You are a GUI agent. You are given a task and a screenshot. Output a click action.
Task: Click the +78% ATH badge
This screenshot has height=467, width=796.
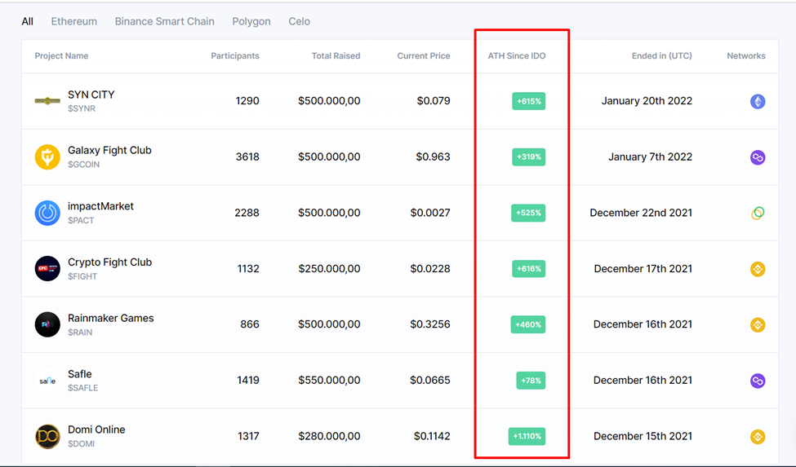(x=531, y=381)
